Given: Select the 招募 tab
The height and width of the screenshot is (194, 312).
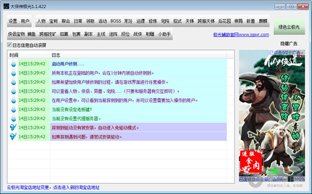Looking at the screenshot, I should pos(64,34).
